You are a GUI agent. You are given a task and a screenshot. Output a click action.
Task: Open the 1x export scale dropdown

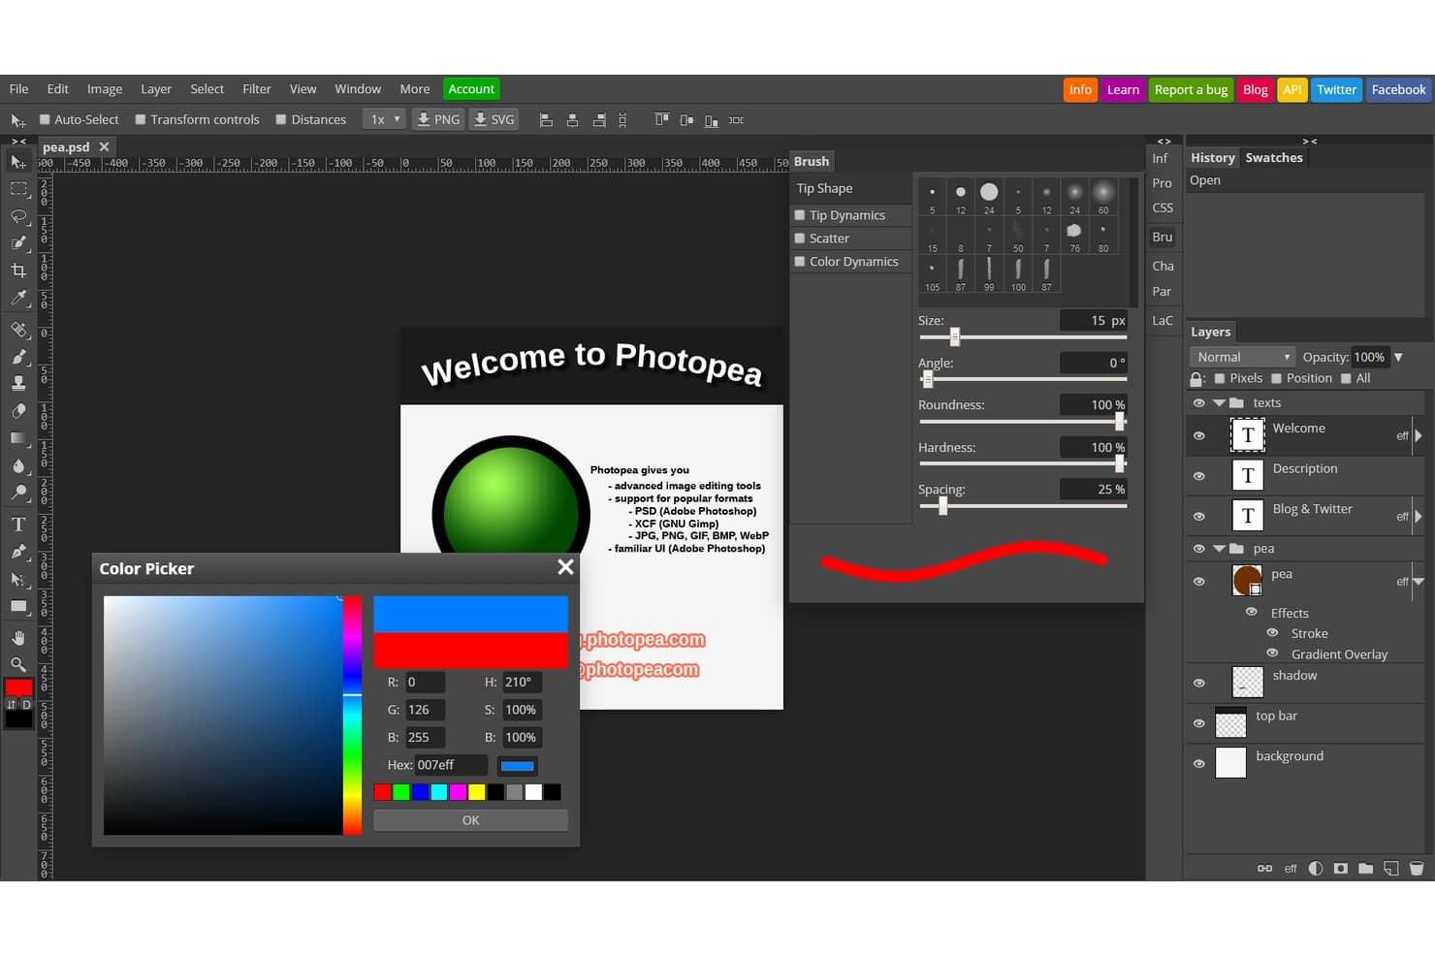click(384, 119)
